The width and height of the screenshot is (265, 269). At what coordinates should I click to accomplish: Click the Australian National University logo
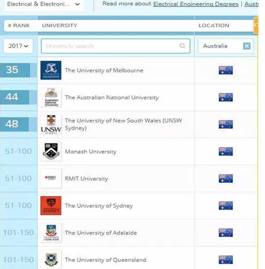click(51, 97)
